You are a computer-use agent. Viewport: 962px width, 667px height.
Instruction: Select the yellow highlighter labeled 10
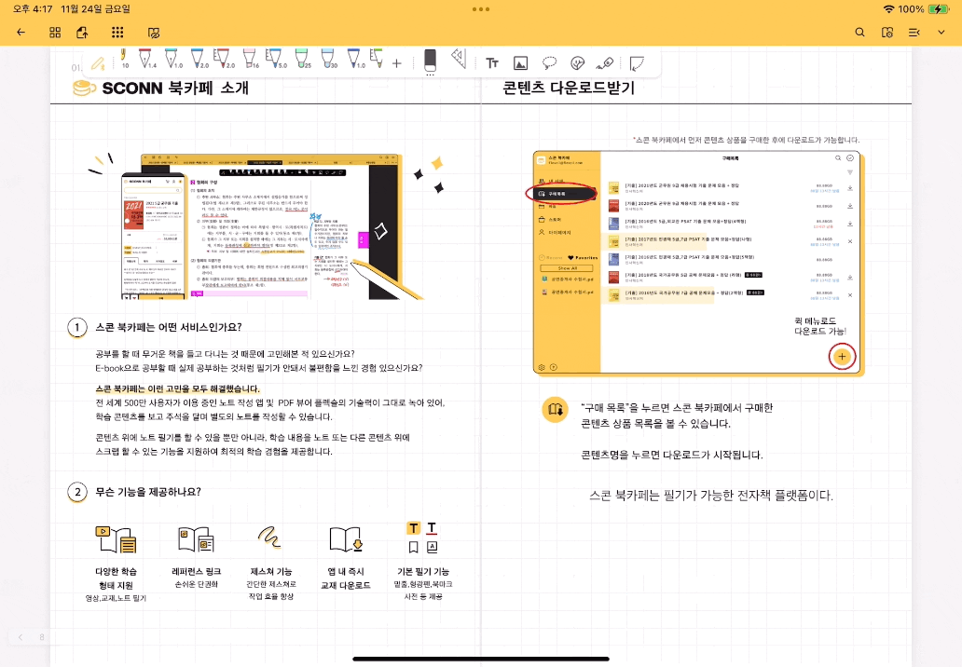click(x=123, y=59)
